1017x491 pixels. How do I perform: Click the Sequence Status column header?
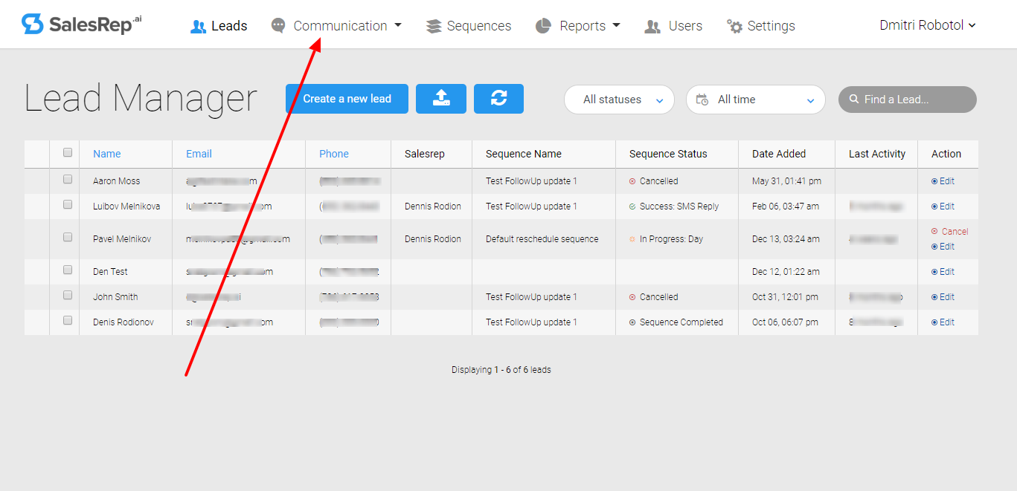coord(668,154)
